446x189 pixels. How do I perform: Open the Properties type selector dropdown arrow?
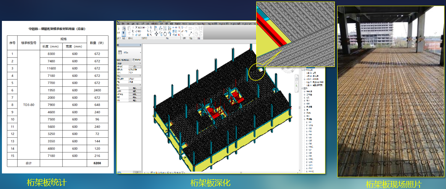140,52
